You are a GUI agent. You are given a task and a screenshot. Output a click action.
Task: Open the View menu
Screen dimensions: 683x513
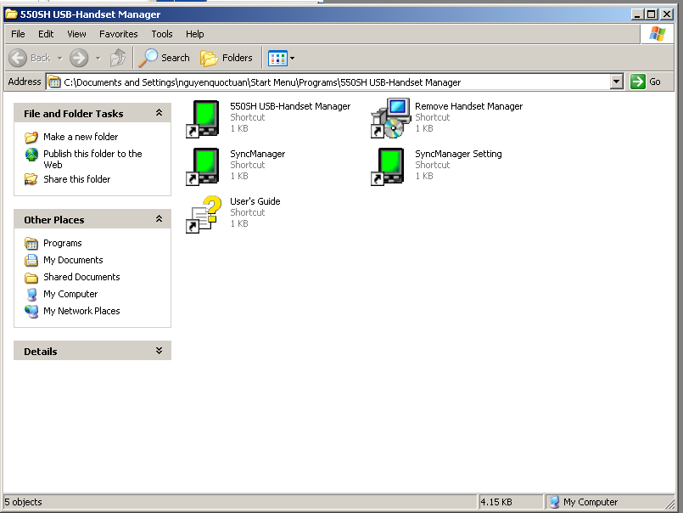pyautogui.click(x=76, y=34)
